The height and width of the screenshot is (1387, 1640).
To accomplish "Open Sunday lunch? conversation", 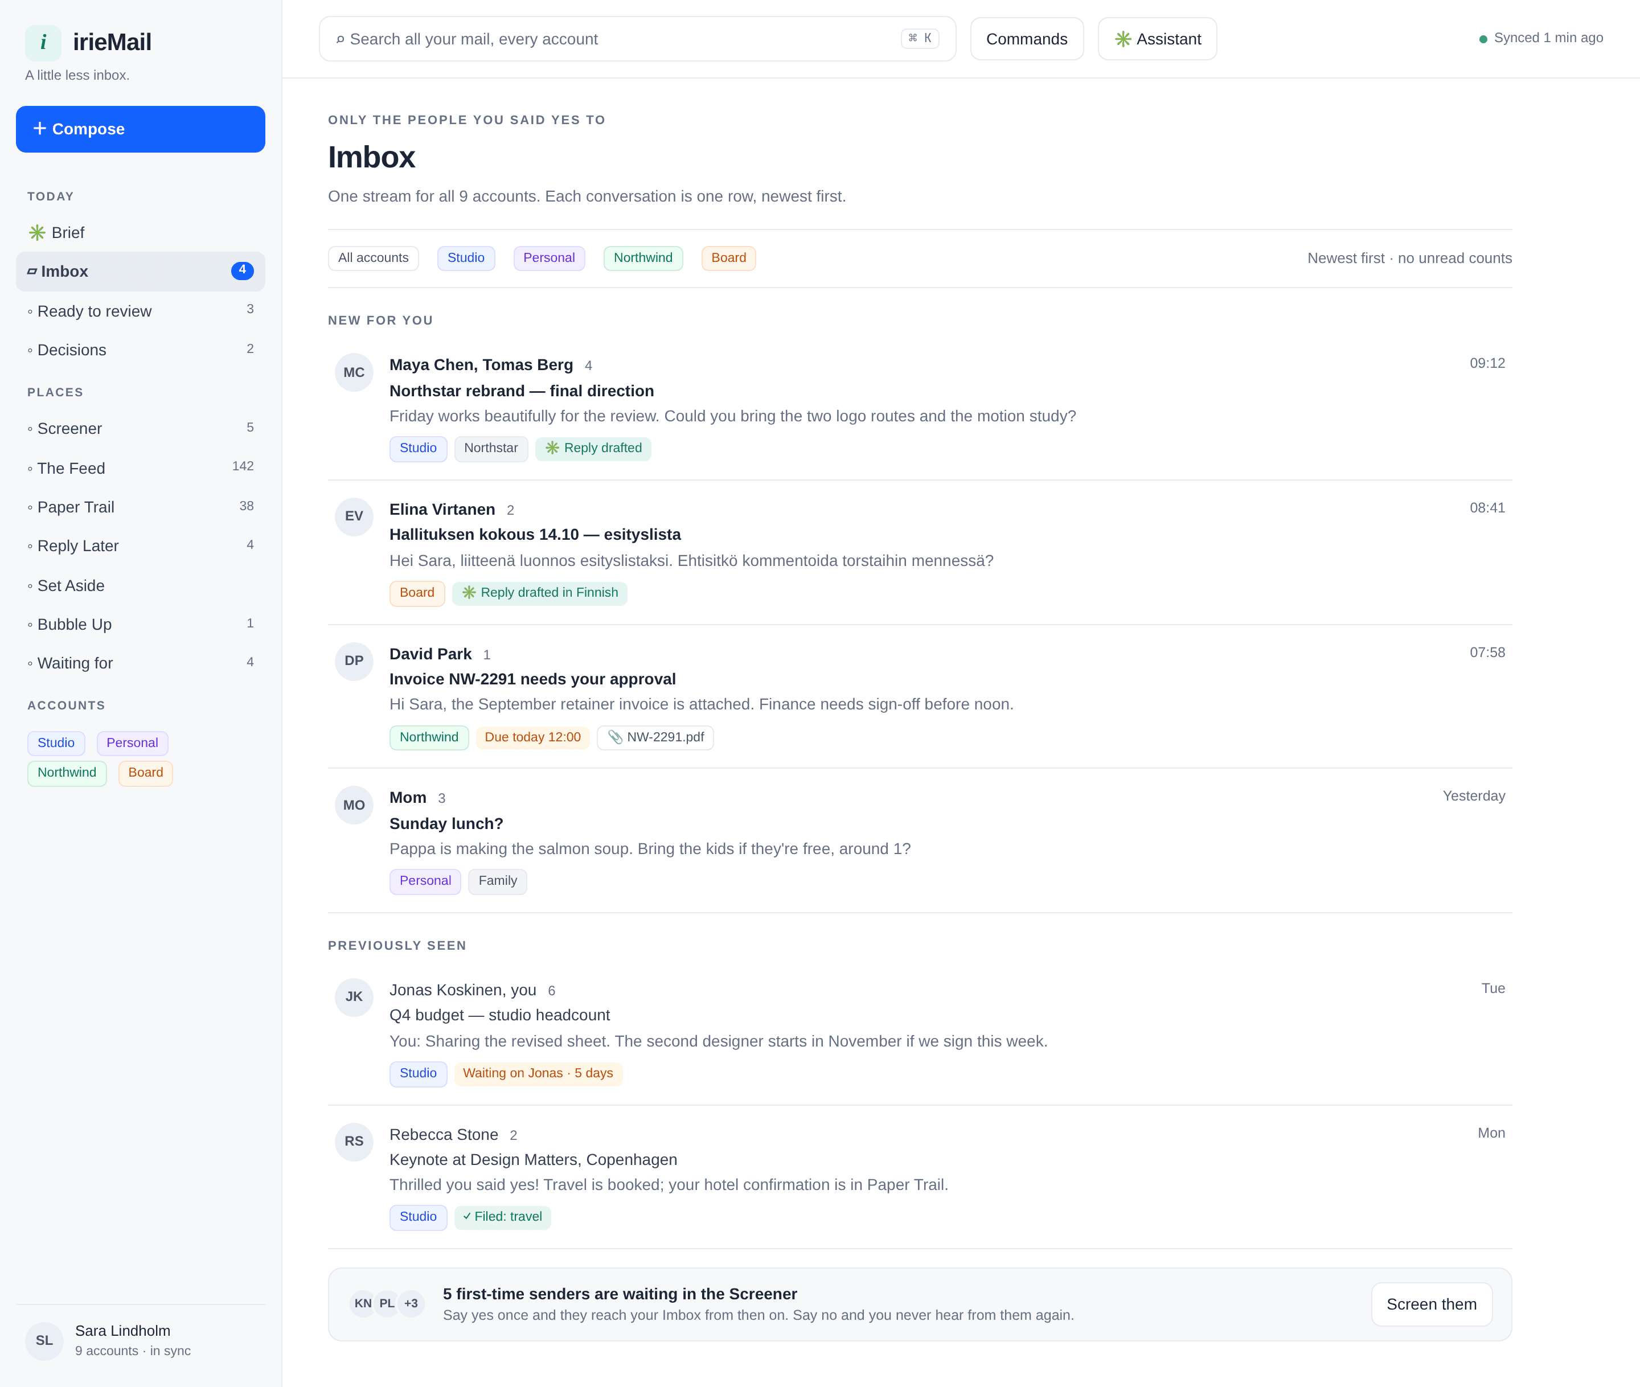I will (x=920, y=840).
